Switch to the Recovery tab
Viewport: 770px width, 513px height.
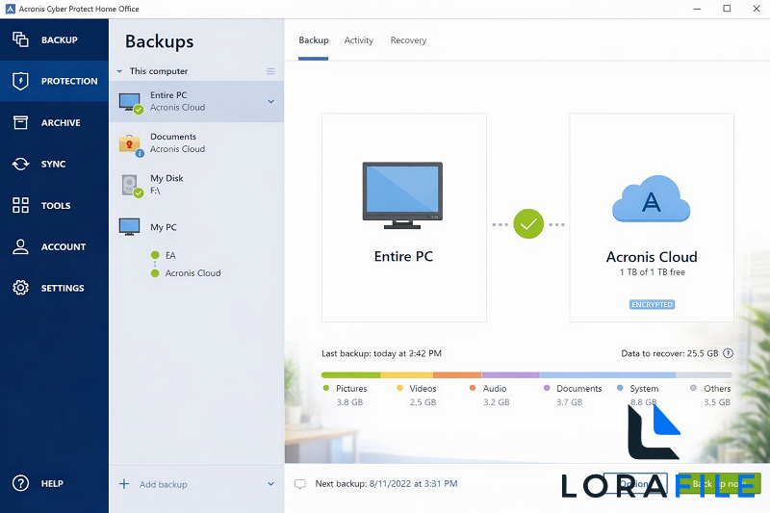coord(408,40)
